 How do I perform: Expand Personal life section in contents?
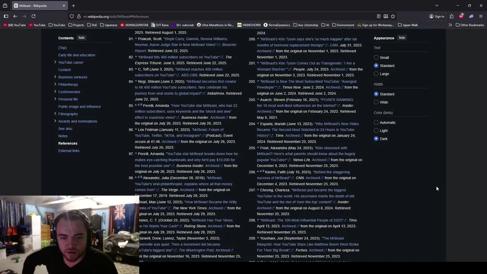point(55,99)
